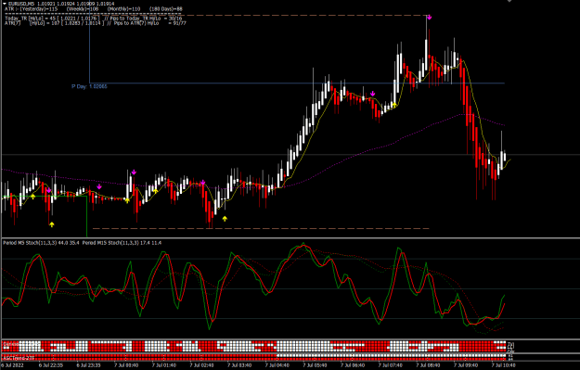Select the EURUSD,M5 chart title text

tap(21, 4)
